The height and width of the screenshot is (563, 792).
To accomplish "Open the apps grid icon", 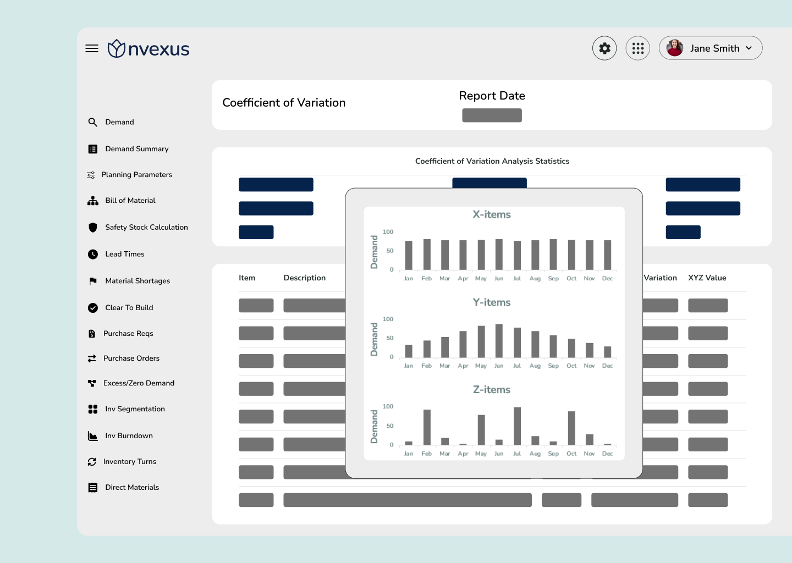I will (x=638, y=48).
